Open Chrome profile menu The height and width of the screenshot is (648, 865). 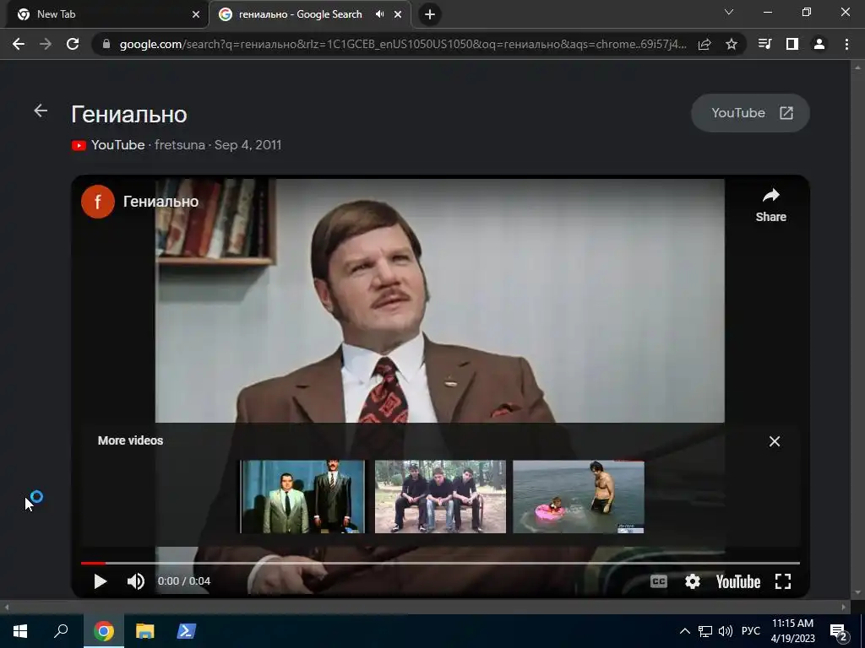(x=819, y=44)
